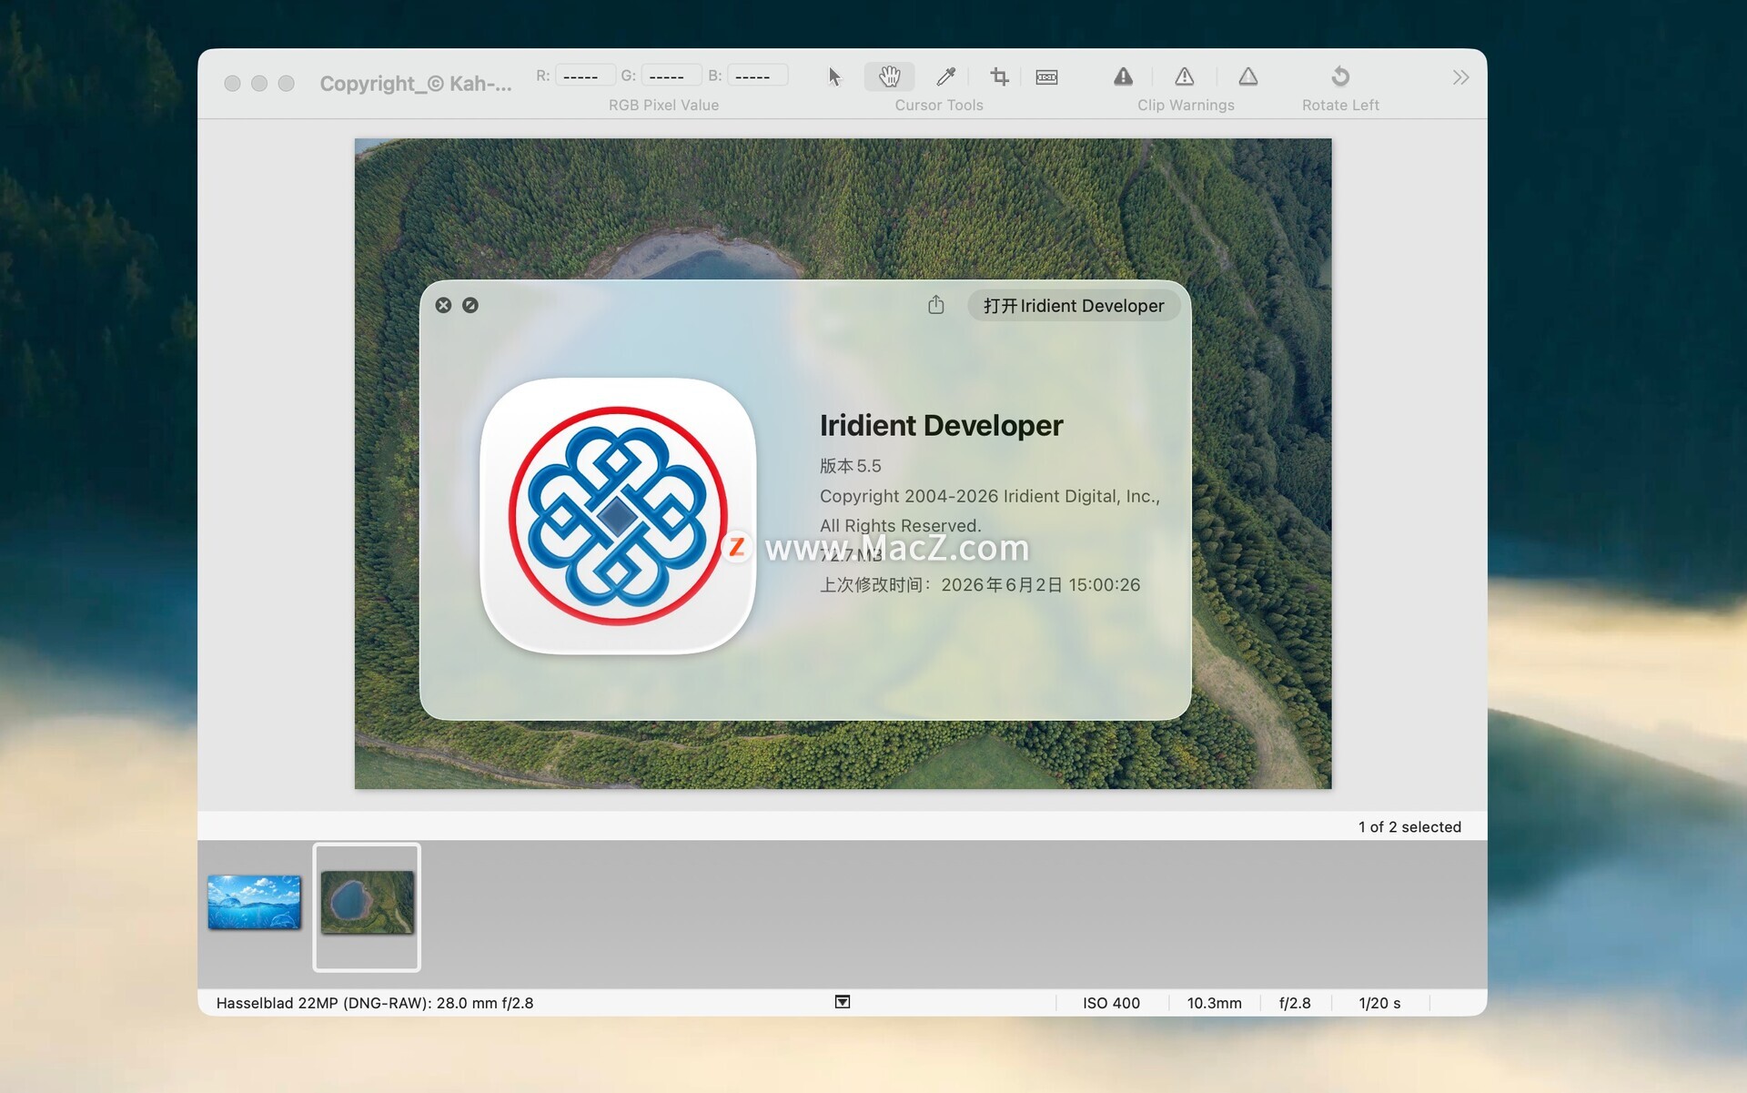1747x1093 pixels.
Task: Select the straighten ruler tool
Action: pos(1046,76)
